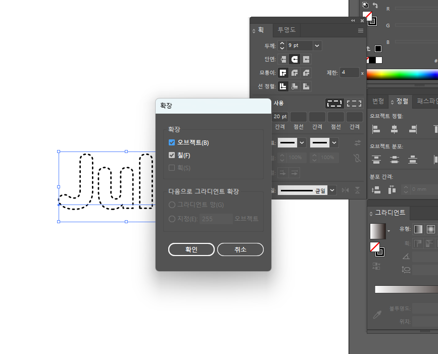Toggle 오브젝트(B) checkbox in Expand dialog

click(x=172, y=143)
